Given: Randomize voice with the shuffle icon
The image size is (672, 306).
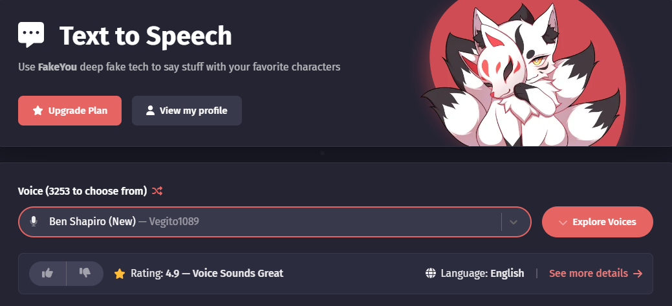Looking at the screenshot, I should point(157,191).
